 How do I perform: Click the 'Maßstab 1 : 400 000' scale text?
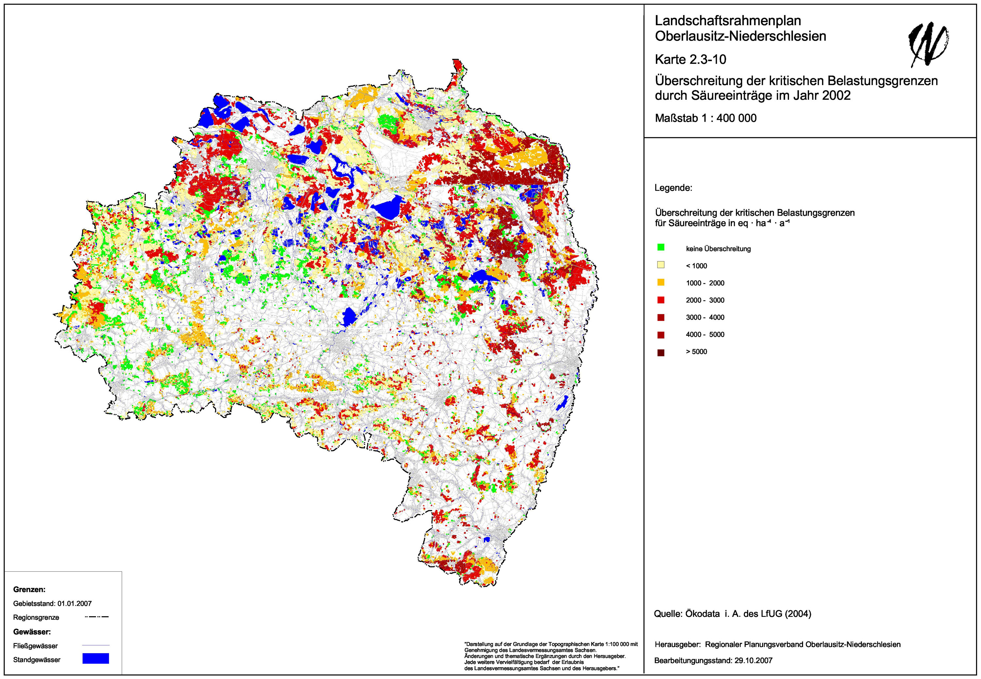click(x=705, y=118)
